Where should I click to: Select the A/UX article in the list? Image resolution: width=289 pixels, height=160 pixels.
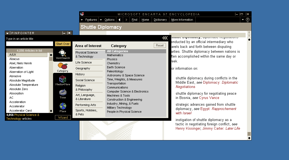point(27,55)
